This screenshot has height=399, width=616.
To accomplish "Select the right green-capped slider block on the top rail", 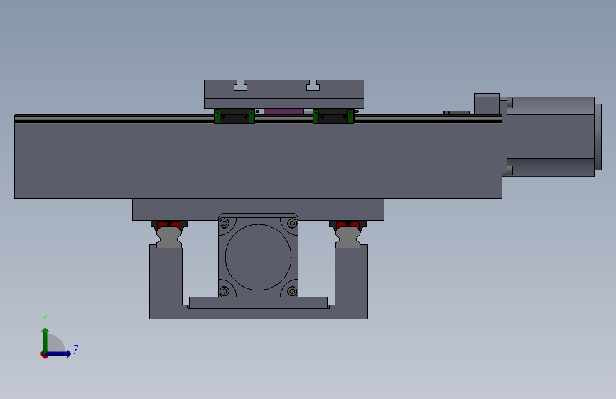I will pyautogui.click(x=333, y=116).
